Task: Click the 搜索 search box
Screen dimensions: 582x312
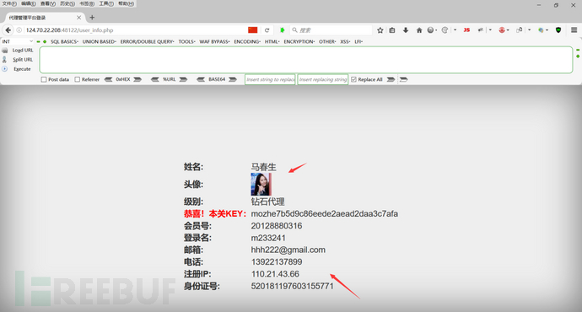Action: pyautogui.click(x=331, y=30)
